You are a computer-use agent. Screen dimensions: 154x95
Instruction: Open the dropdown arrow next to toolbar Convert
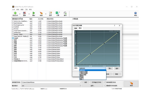(x=46, y=14)
